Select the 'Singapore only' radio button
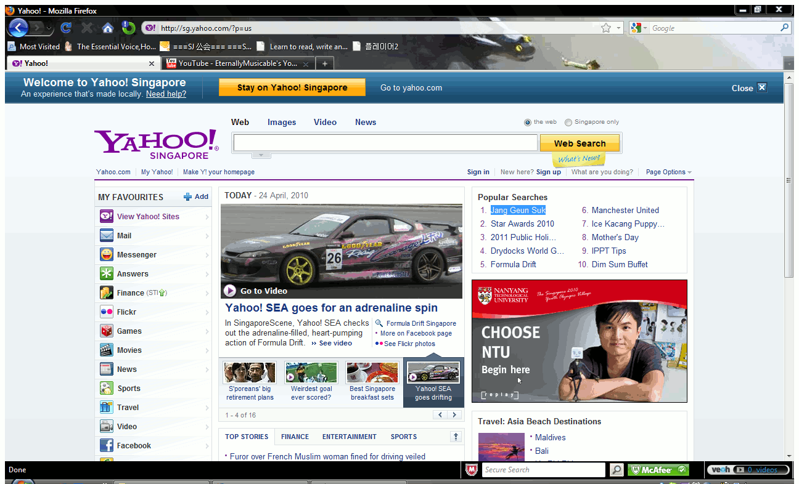The image size is (799, 484). coord(568,123)
